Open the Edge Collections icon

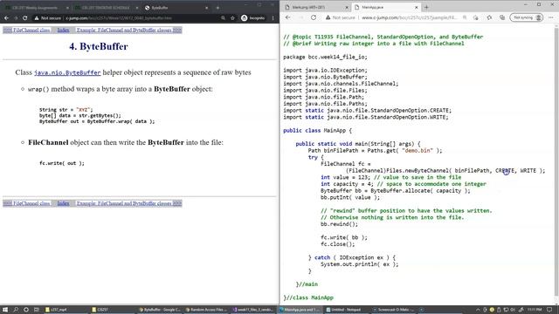pos(502,17)
